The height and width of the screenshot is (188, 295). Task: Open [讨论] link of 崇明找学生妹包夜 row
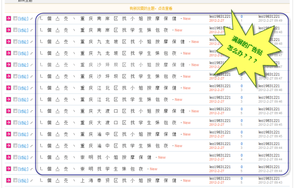(23, 169)
